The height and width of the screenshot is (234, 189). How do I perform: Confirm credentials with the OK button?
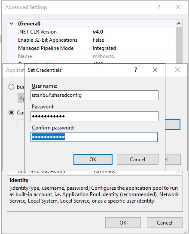click(93, 160)
